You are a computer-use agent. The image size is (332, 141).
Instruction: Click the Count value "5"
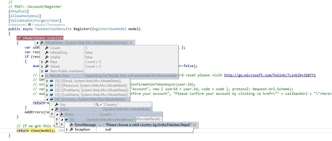pos(86,48)
